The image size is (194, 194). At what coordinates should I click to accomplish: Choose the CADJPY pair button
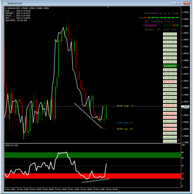coord(170,58)
